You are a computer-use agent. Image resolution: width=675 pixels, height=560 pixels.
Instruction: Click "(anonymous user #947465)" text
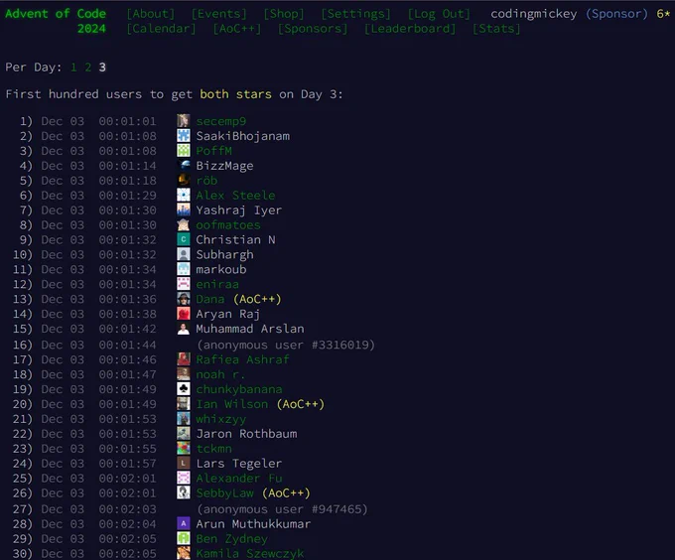pos(282,509)
